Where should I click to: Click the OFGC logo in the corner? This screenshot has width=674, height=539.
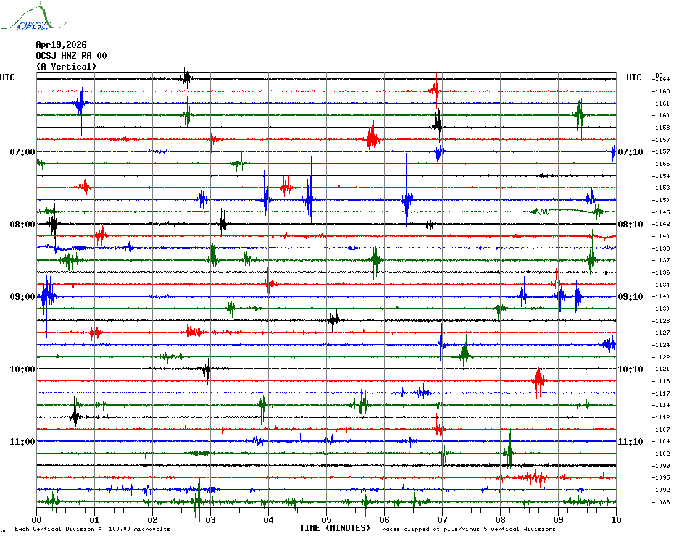[26, 20]
